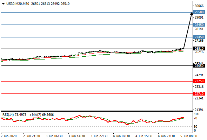Select the RSI 100 scale label

pos(196,114)
